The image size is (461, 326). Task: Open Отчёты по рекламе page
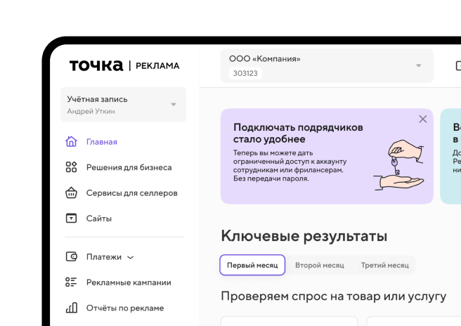125,308
